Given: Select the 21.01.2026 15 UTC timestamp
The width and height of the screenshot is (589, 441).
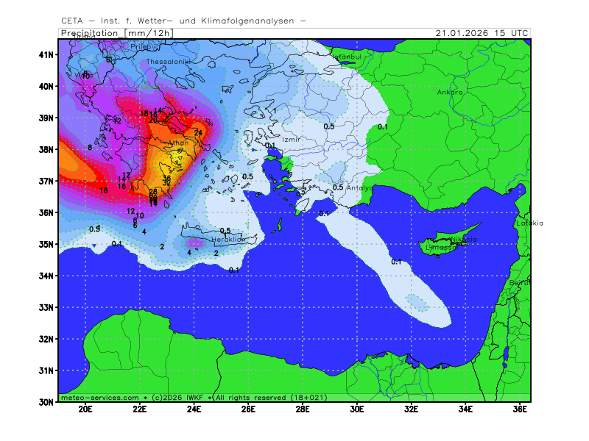Looking at the screenshot, I should pos(482,33).
